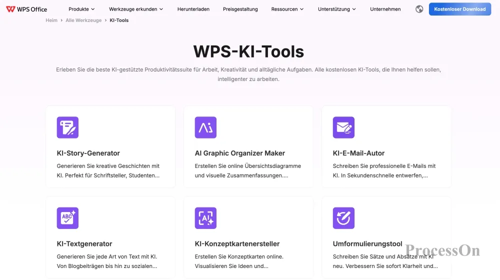Image resolution: width=500 pixels, height=280 pixels.
Task: Expand the Produkte dropdown
Action: (81, 9)
